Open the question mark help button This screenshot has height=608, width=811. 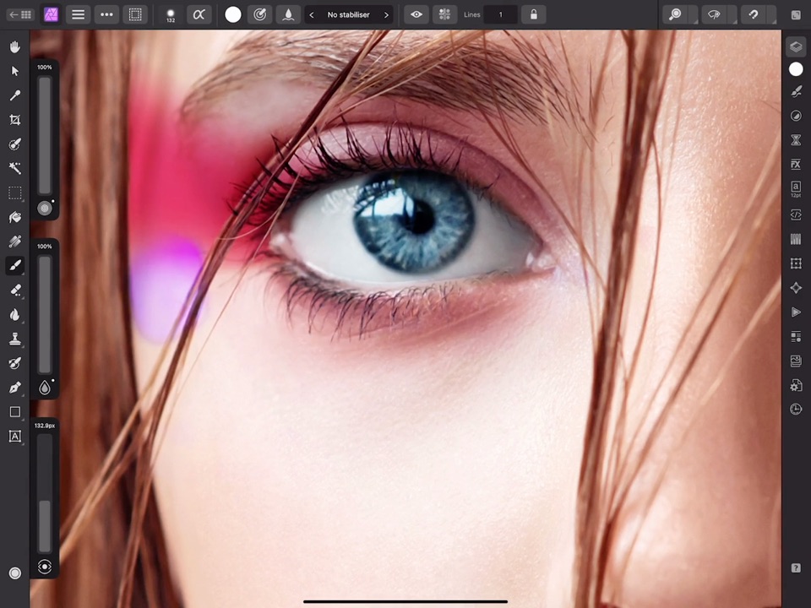796,568
